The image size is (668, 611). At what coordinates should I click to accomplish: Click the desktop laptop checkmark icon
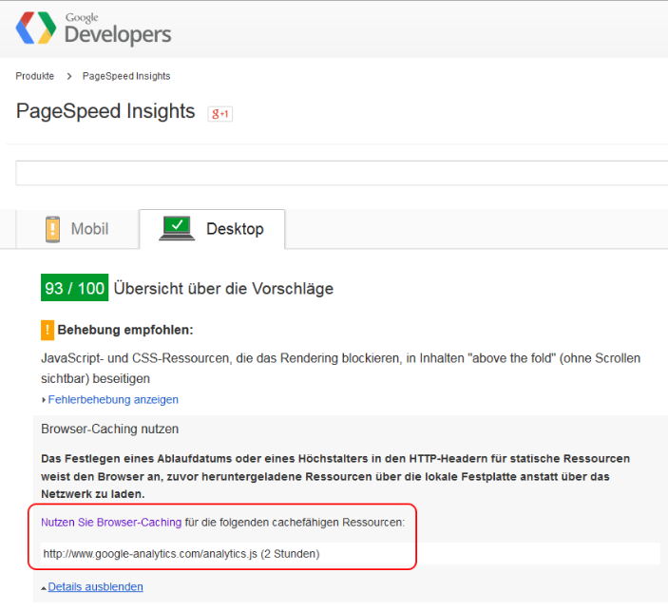pyautogui.click(x=177, y=228)
